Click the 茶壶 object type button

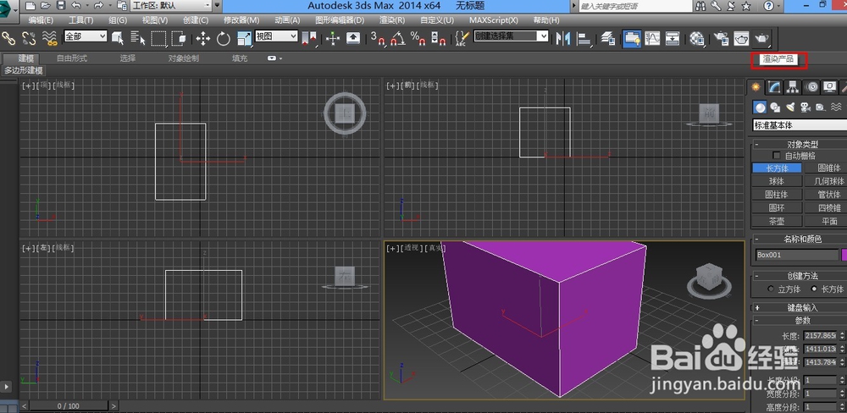point(776,222)
